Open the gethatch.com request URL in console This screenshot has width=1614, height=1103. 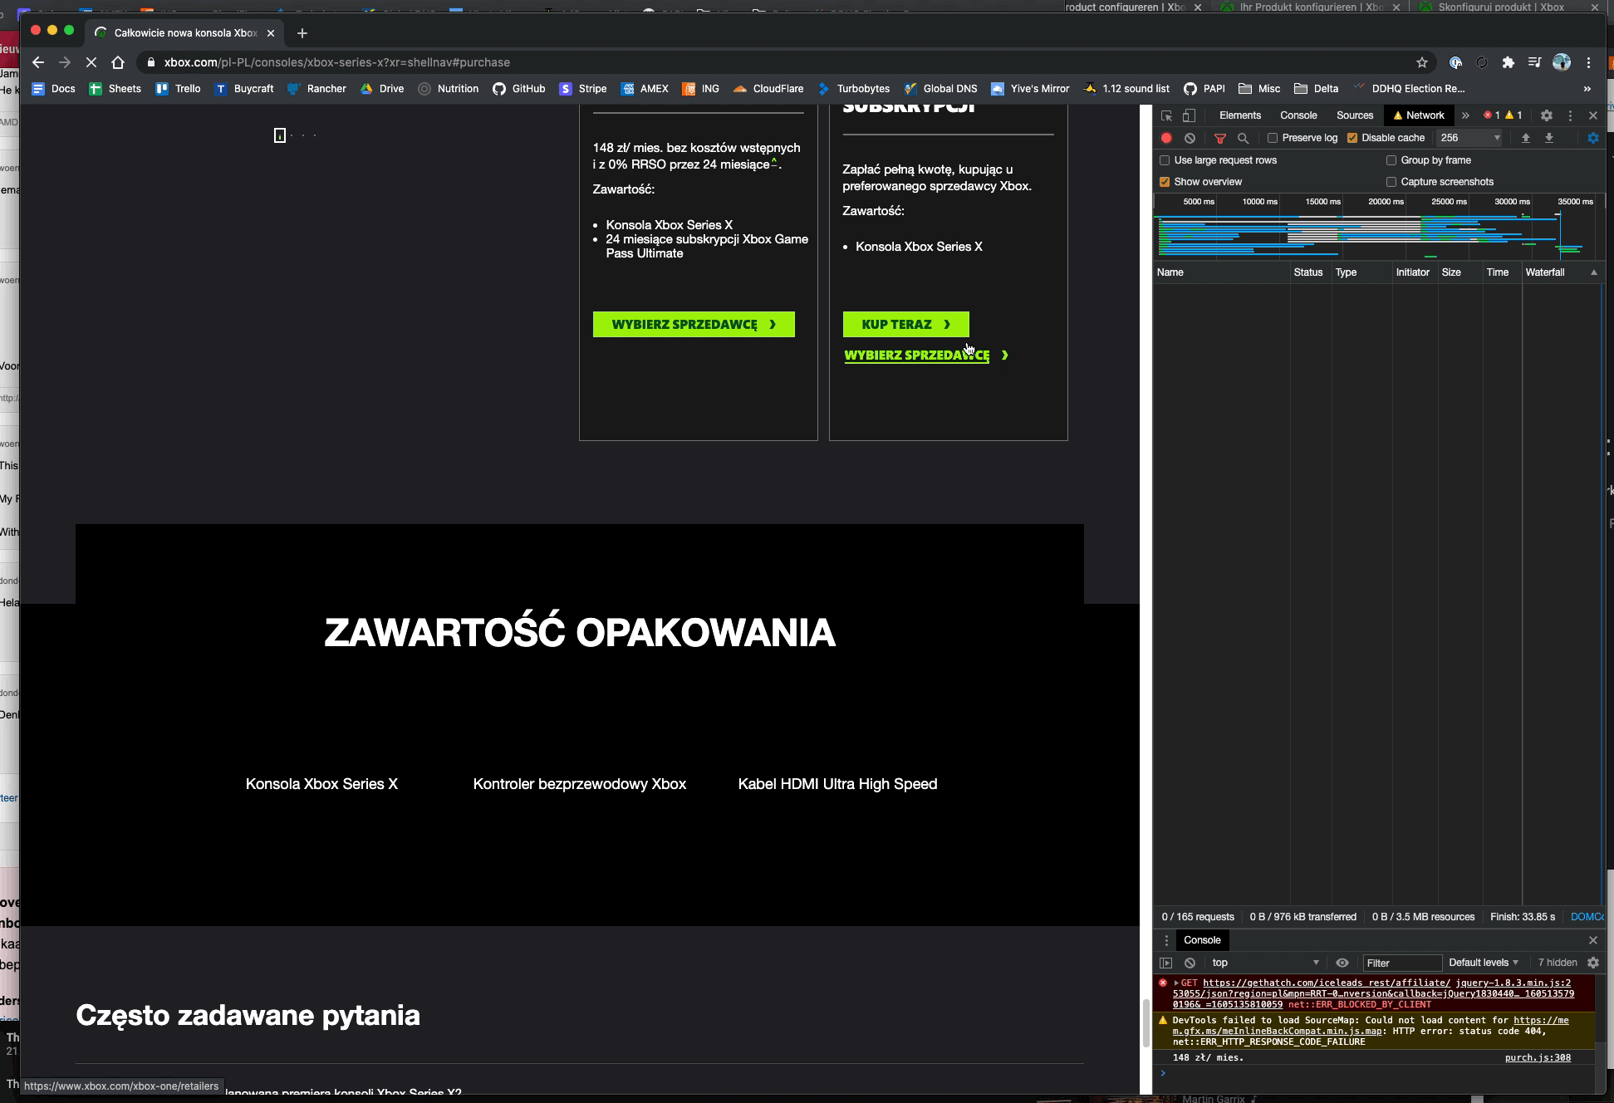(x=1327, y=983)
